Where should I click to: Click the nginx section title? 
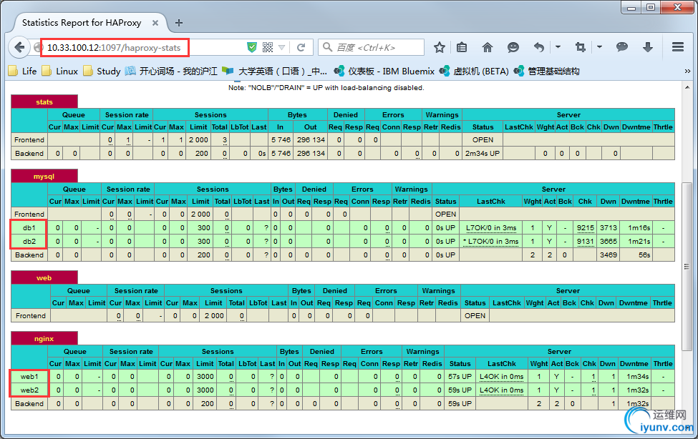(x=44, y=338)
